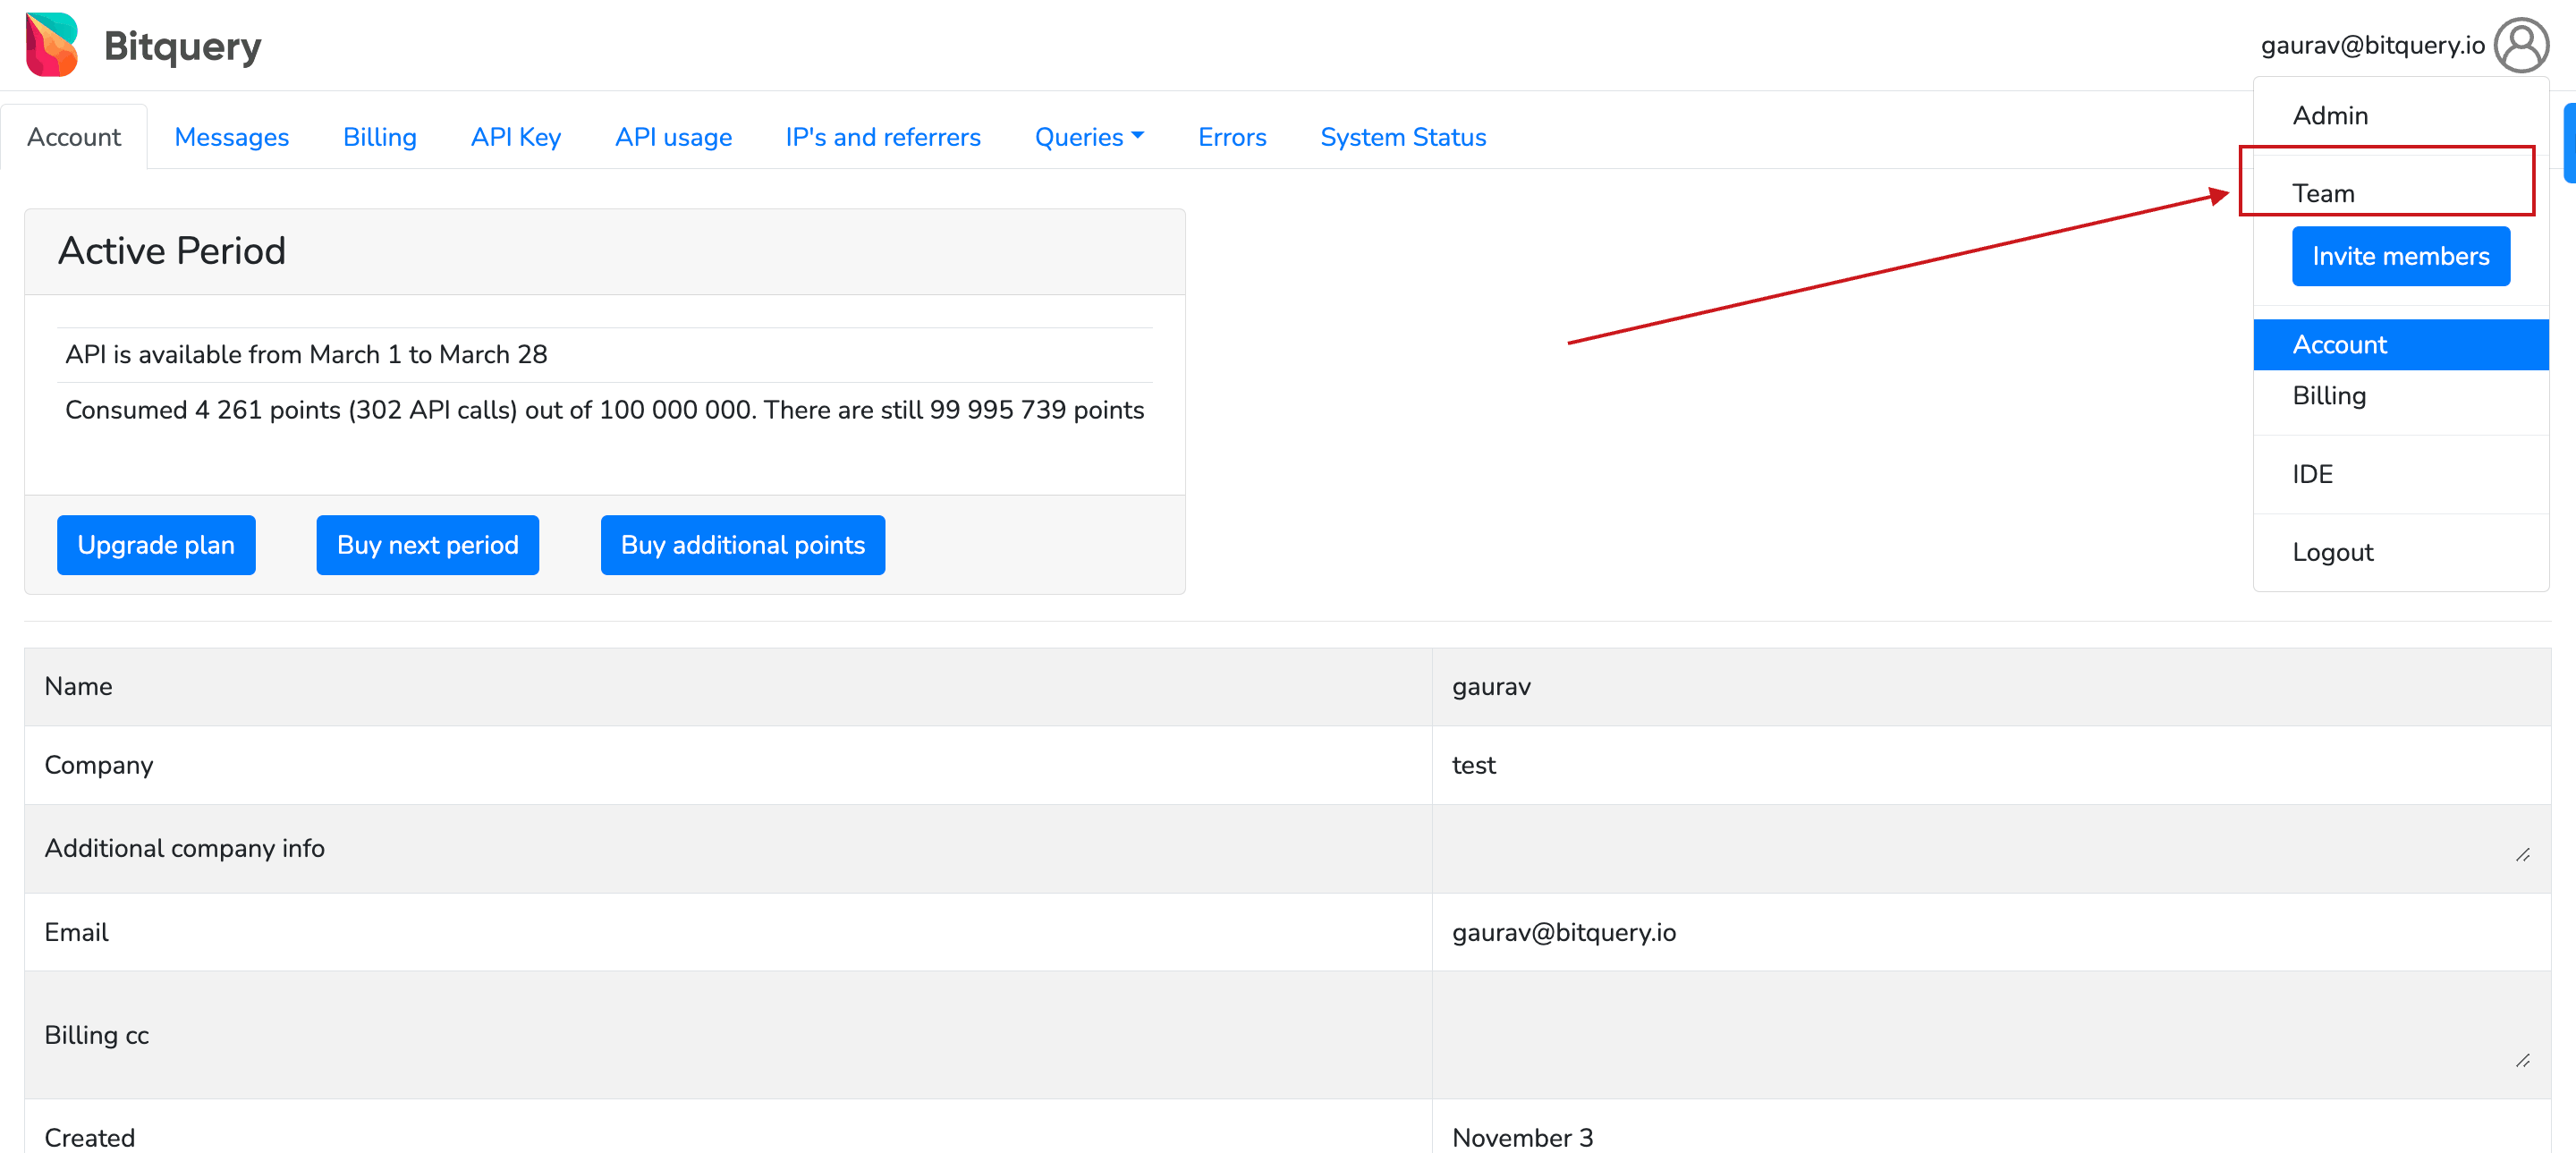2576x1153 pixels.
Task: Click the Company value test
Action: click(x=1473, y=765)
